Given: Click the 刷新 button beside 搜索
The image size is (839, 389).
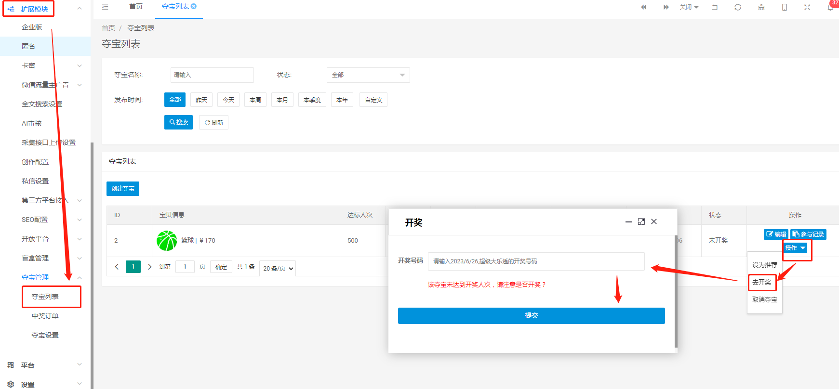Looking at the screenshot, I should (213, 122).
